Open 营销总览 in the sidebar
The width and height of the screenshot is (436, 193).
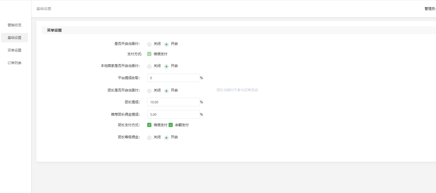point(15,25)
